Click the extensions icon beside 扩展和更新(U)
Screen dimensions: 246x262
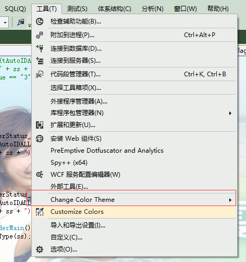point(40,125)
